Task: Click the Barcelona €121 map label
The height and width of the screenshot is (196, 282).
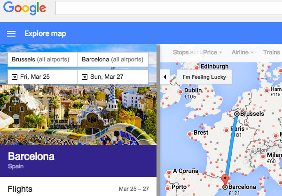Action: (242, 189)
